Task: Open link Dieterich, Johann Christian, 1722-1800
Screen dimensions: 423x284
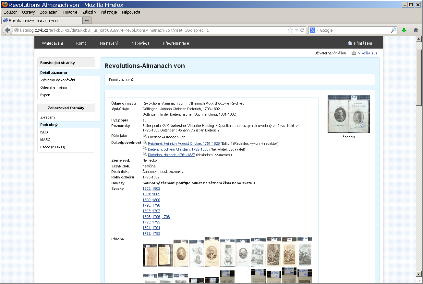Action: (178, 149)
